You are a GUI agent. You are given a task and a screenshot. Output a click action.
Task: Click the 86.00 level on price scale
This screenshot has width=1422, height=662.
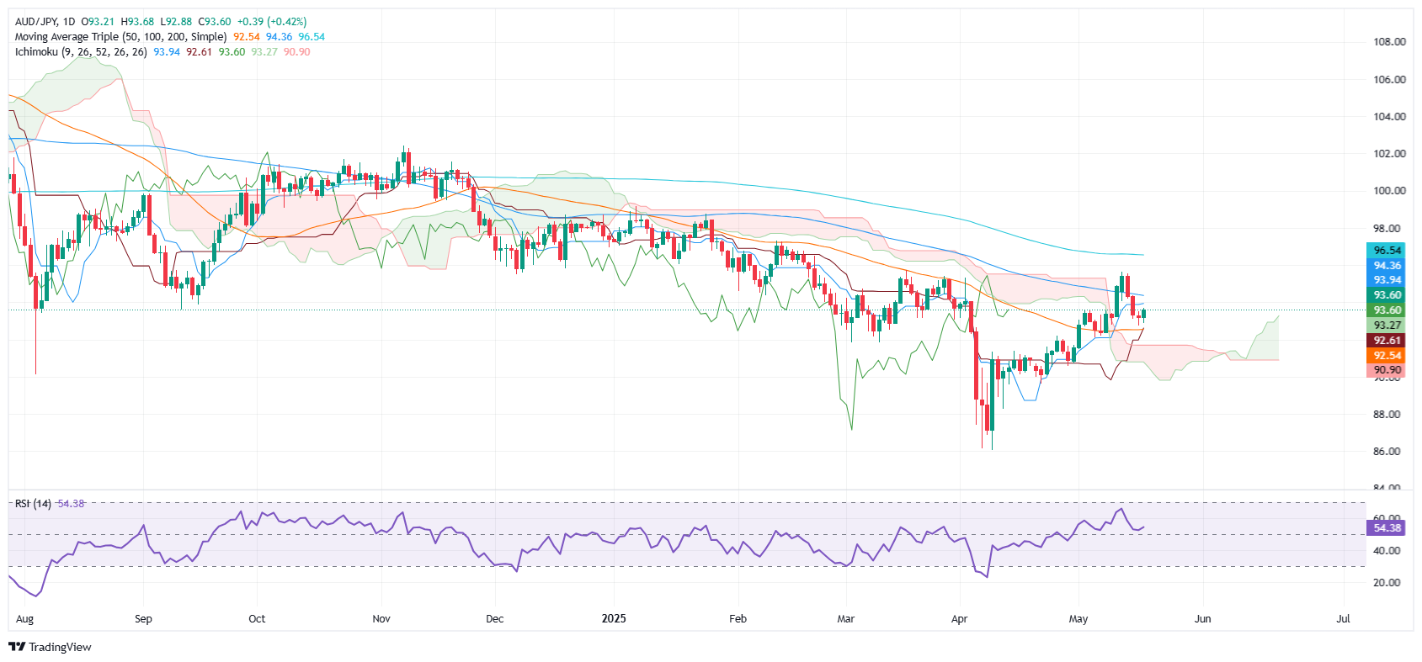tap(1389, 452)
